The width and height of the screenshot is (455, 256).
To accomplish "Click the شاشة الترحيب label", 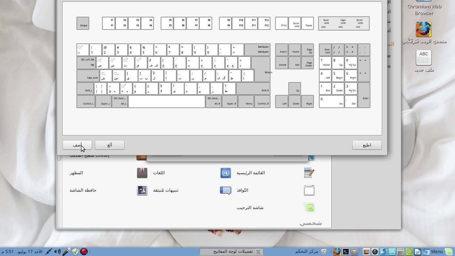I will [250, 208].
